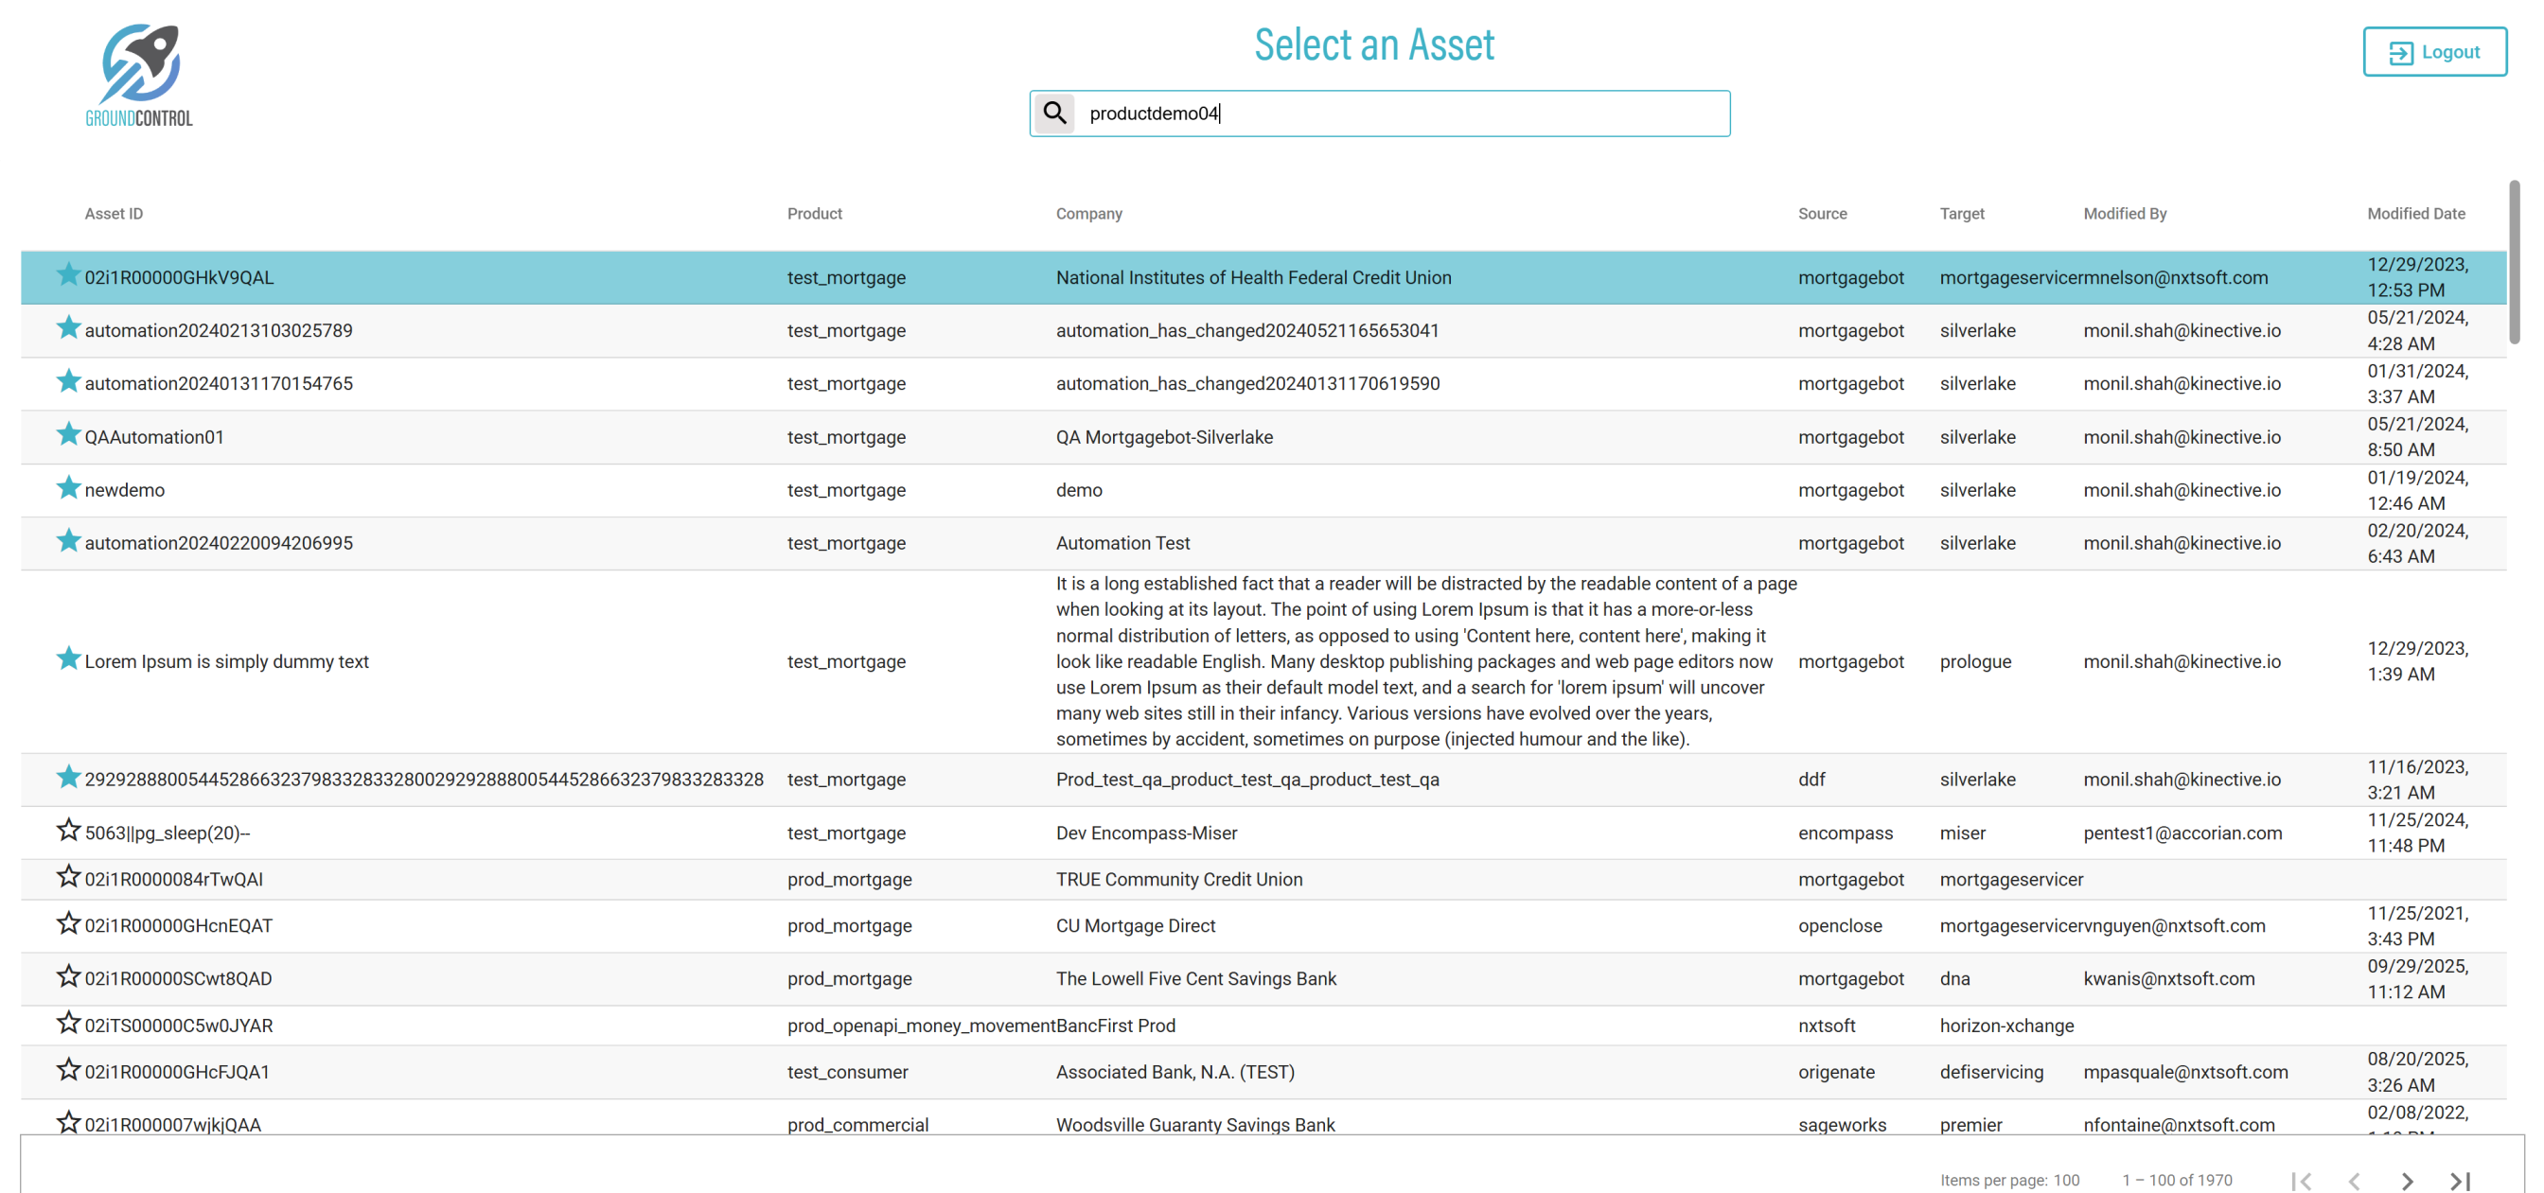The width and height of the screenshot is (2544, 1193).
Task: Jump to last page of assets
Action: pos(2459,1180)
